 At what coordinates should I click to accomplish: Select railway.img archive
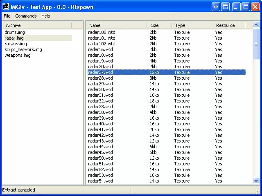16,44
